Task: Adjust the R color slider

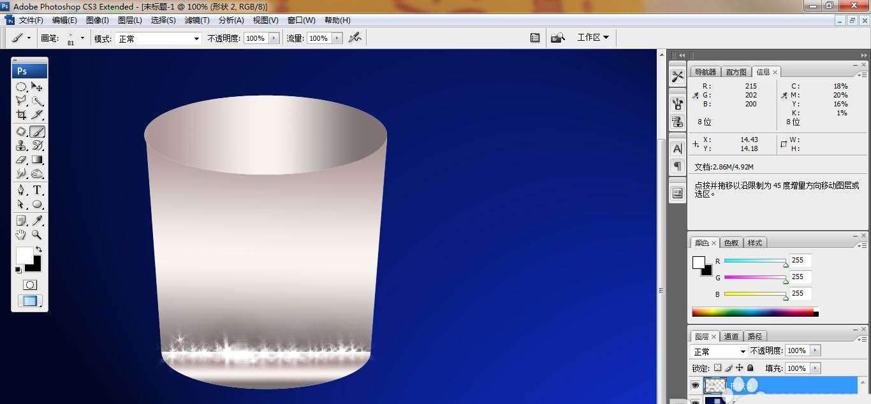Action: [x=755, y=261]
